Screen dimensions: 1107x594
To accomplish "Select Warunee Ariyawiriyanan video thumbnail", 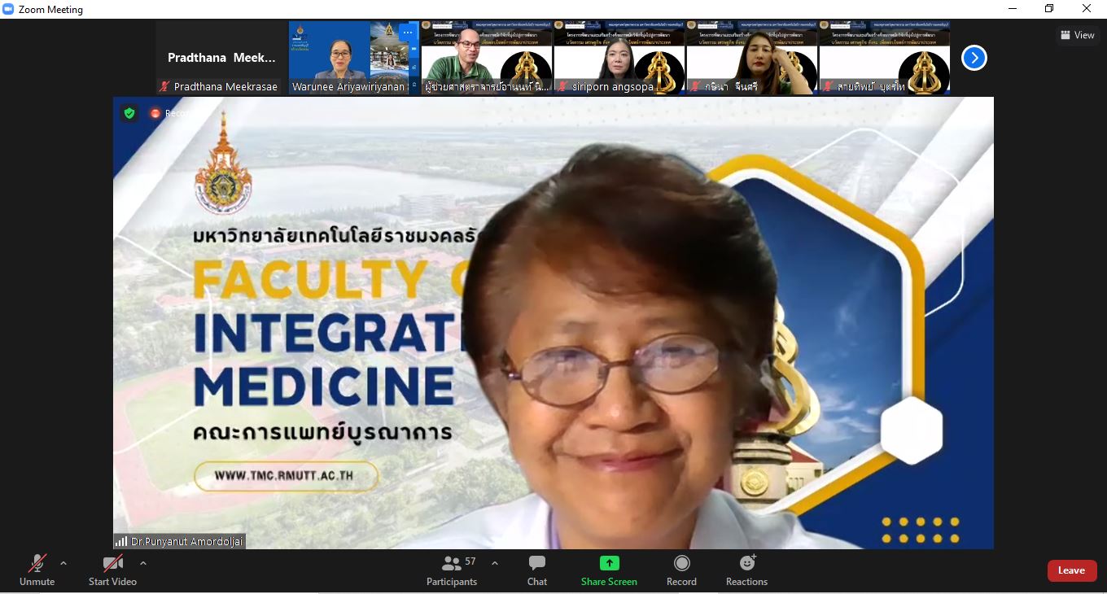I will [354, 58].
